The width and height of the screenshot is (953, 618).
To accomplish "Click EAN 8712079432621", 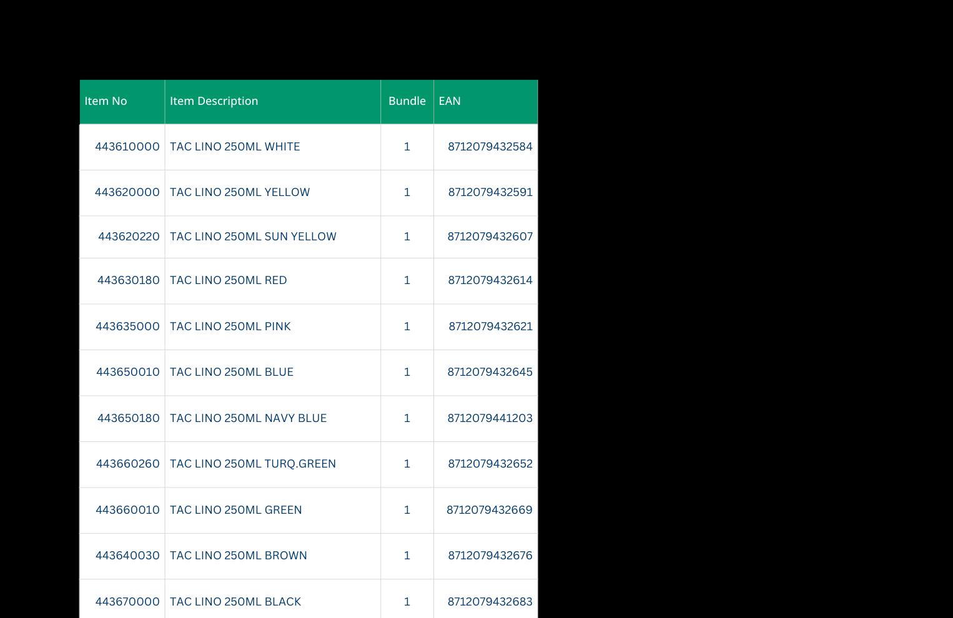I will coord(490,326).
